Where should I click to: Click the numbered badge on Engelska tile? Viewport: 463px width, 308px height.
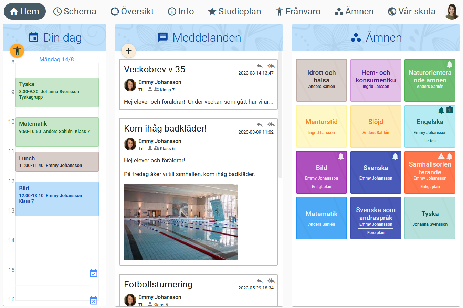click(450, 110)
